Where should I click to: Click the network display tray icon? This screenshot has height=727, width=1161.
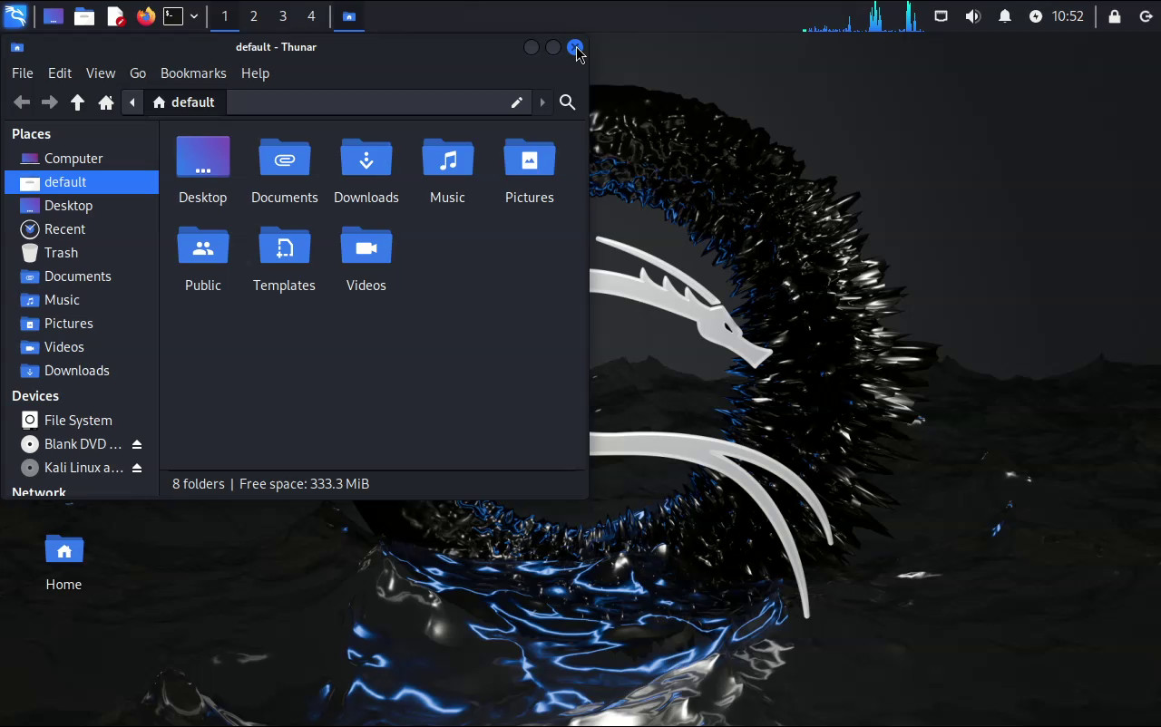941,16
